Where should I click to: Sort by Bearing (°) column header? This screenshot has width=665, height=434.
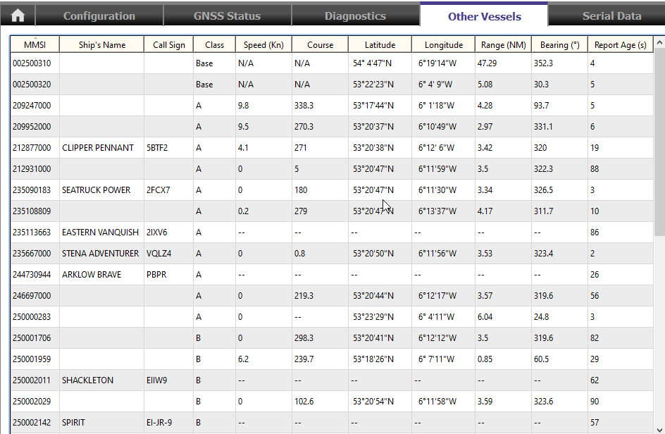pyautogui.click(x=559, y=44)
